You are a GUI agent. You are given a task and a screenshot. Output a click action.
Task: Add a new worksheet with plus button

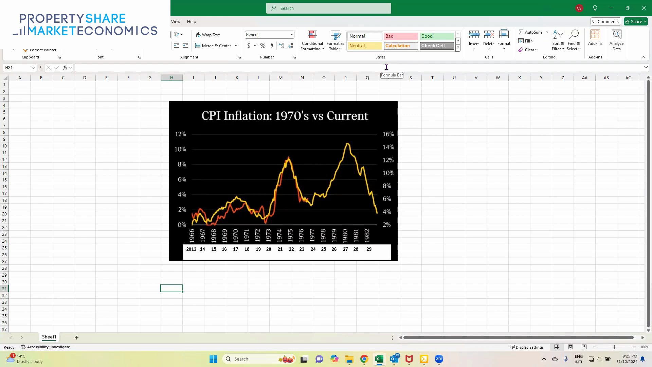coord(76,337)
